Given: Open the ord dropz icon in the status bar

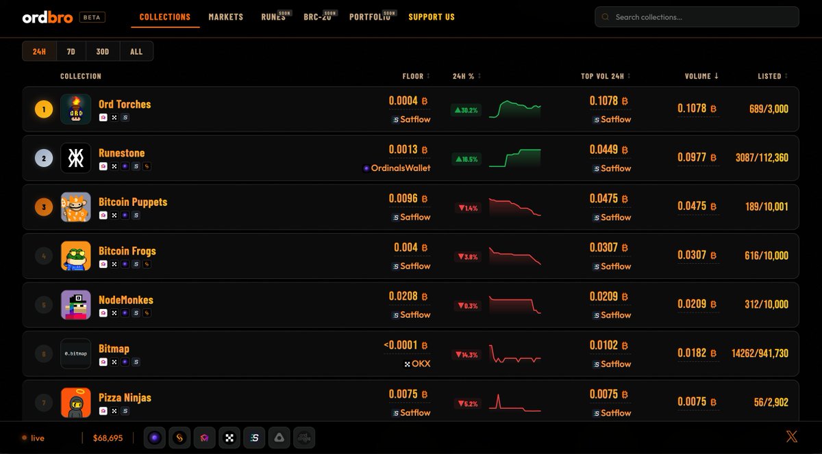Looking at the screenshot, I should [303, 438].
